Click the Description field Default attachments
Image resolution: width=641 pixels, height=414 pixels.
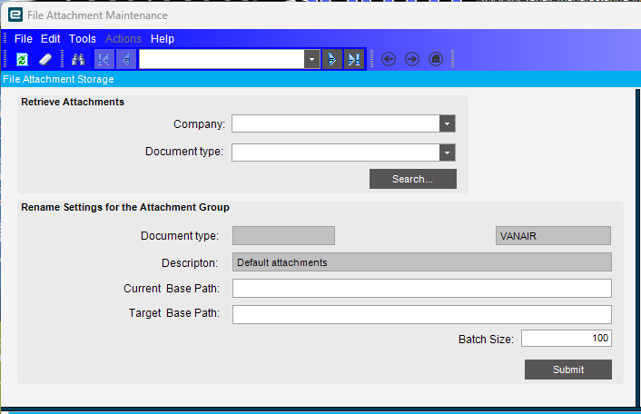coord(422,262)
